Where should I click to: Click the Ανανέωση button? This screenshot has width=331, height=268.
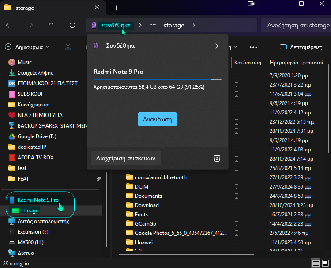pyautogui.click(x=158, y=119)
